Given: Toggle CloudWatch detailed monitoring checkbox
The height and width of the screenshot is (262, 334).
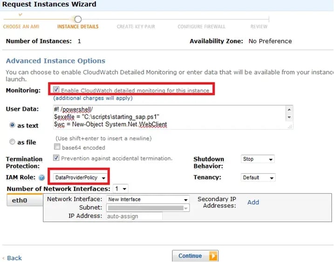Looking at the screenshot, I should 56,89.
